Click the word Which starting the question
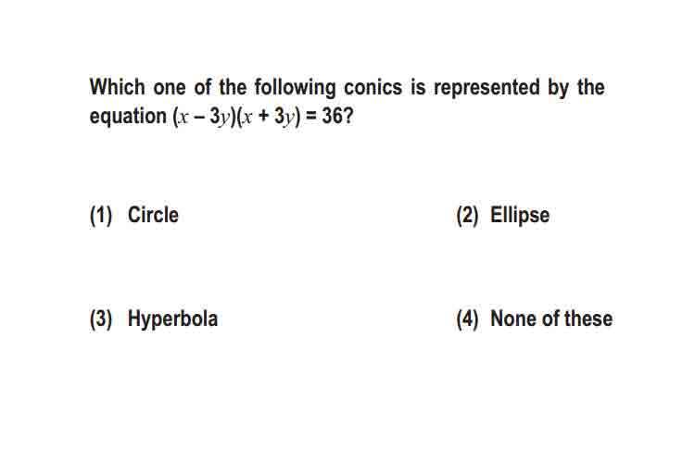Screen dimensions: 695x463 [117, 87]
